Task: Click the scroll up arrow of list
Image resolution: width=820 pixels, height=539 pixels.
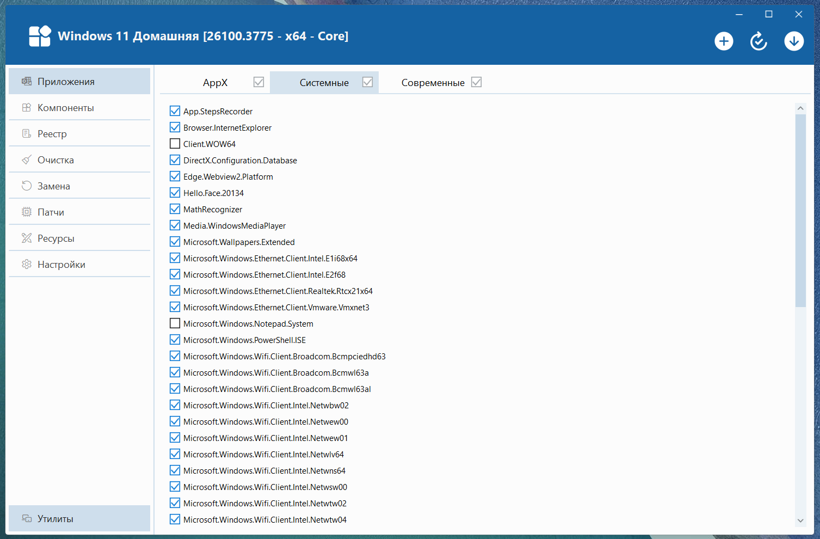Action: tap(800, 108)
